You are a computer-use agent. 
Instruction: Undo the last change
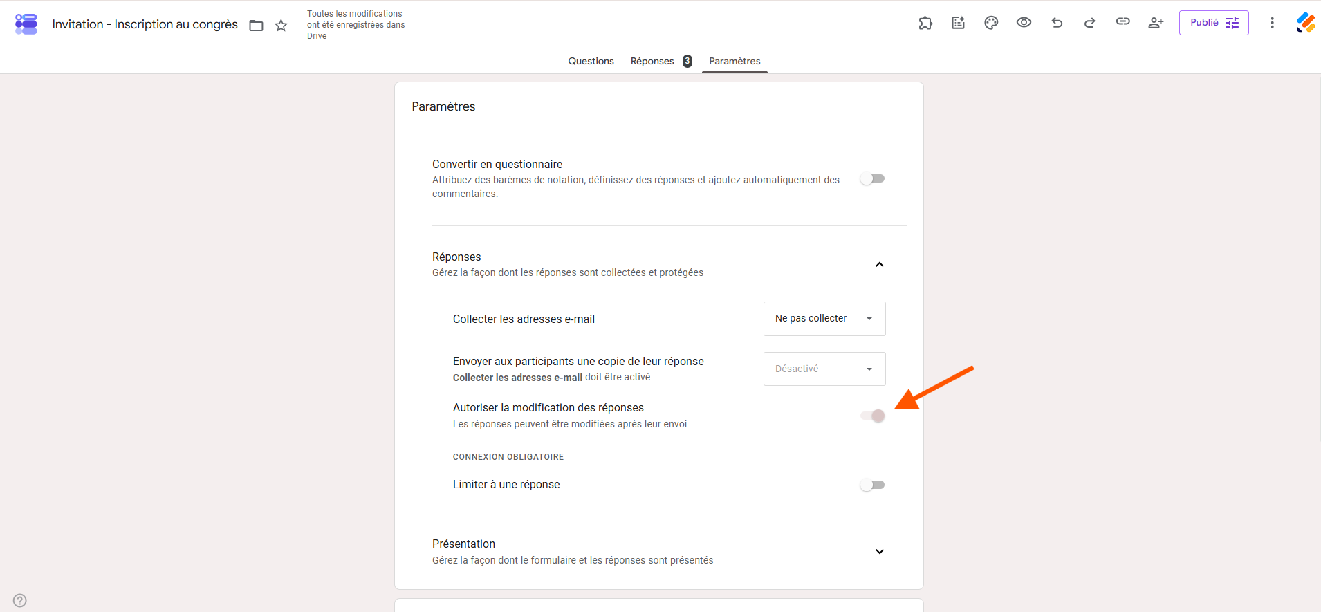(x=1057, y=23)
